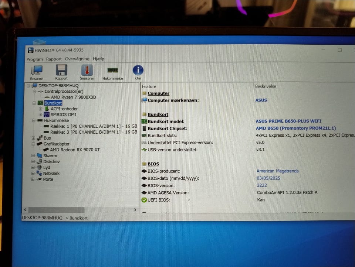Collapse the Bundkort tree node
The image size is (355, 267).
coord(34,103)
